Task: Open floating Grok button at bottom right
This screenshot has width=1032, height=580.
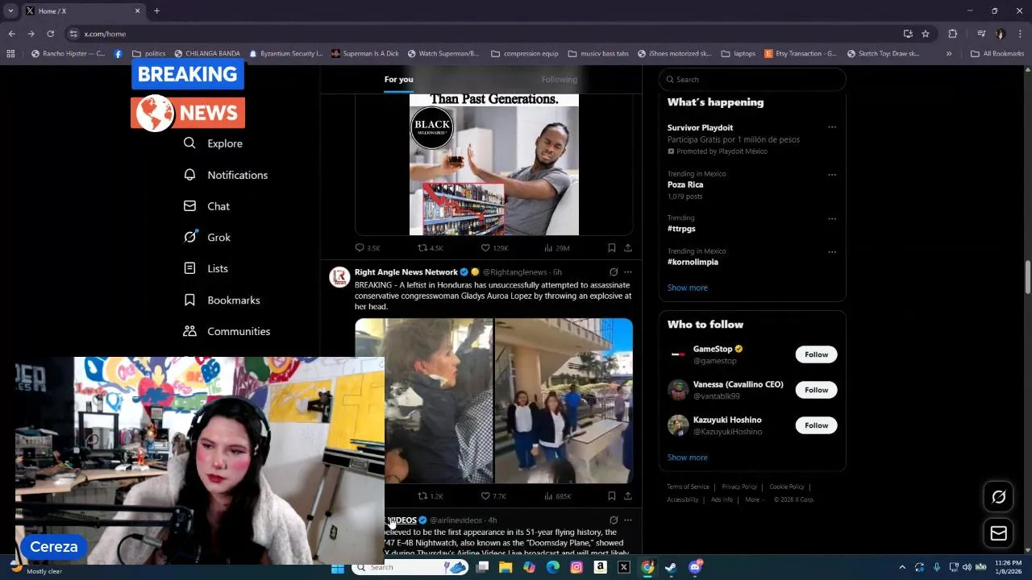Action: click(999, 497)
